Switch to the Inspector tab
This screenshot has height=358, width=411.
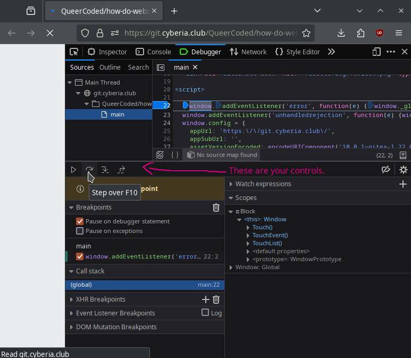[x=107, y=52]
